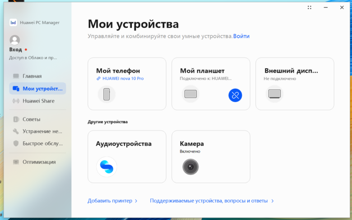Click the link icon next to HUAWEI nova 10 Pro
Viewport: 352px width, 220px height.
coord(98,79)
